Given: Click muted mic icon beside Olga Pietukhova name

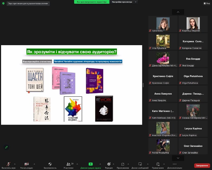Looking at the screenshot, I should click(180, 83).
